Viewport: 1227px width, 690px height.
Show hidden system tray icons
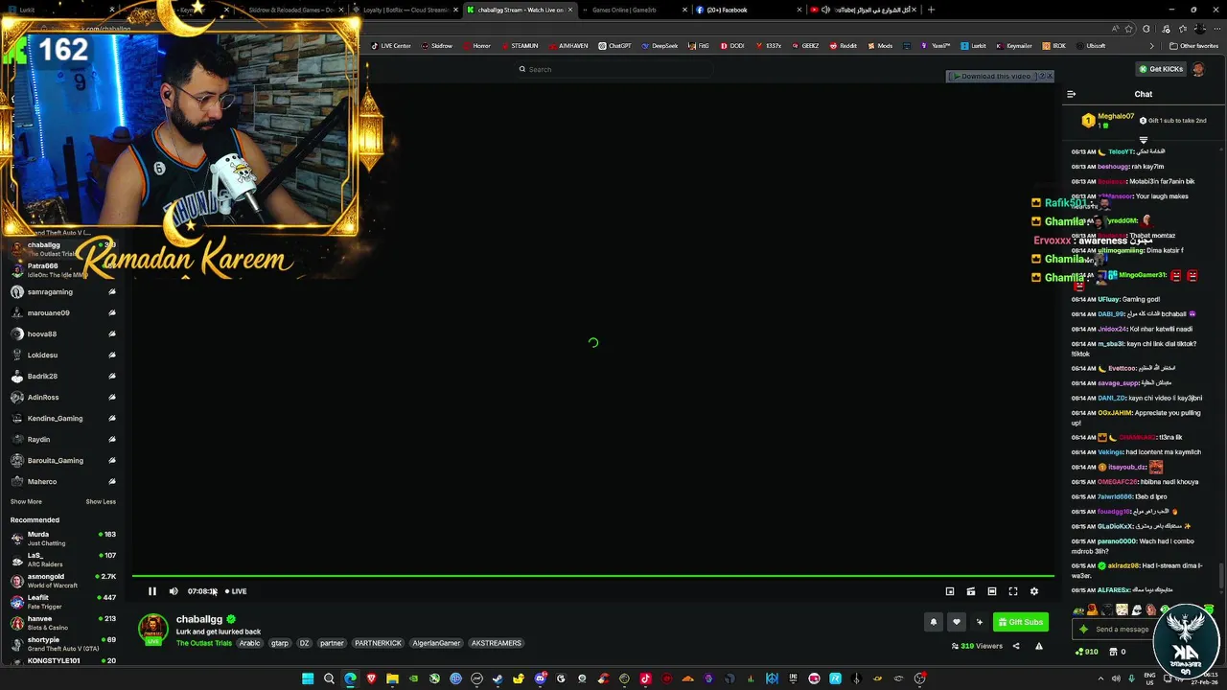coord(1101,678)
